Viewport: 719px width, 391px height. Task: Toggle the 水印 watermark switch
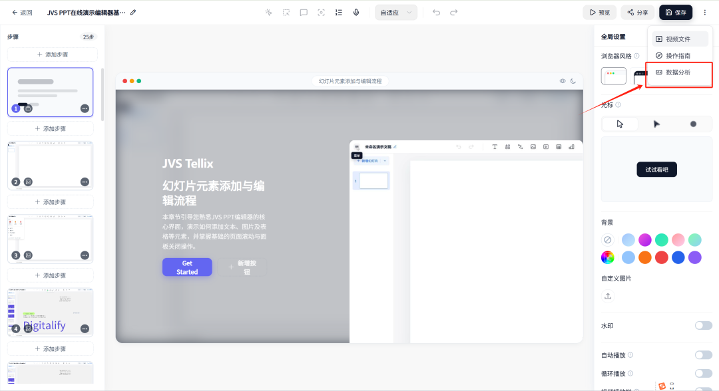pyautogui.click(x=704, y=326)
